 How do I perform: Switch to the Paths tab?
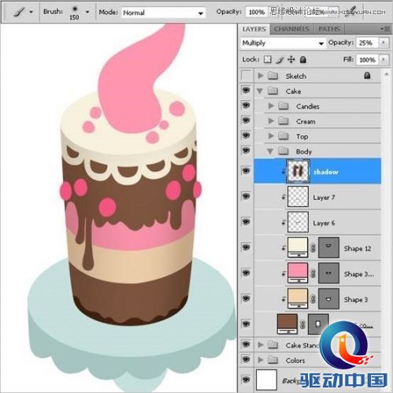[x=329, y=29]
